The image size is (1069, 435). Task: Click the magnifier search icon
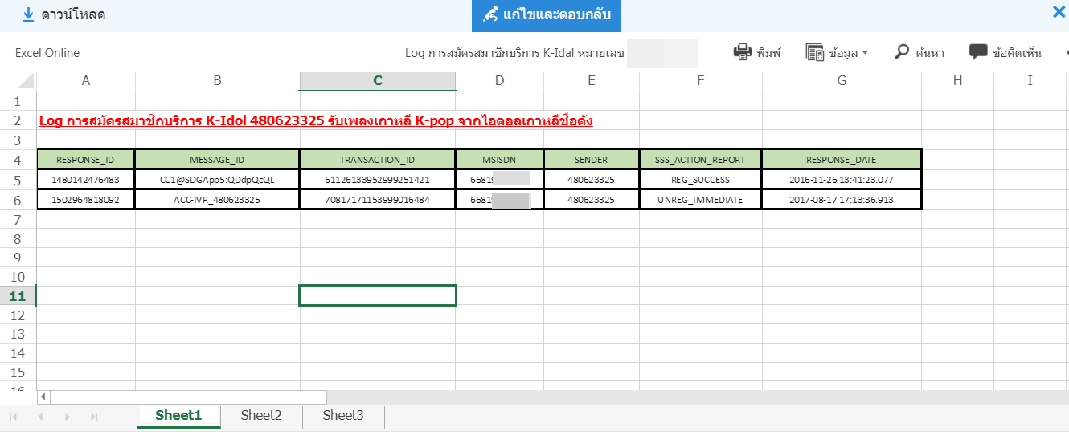click(x=902, y=52)
